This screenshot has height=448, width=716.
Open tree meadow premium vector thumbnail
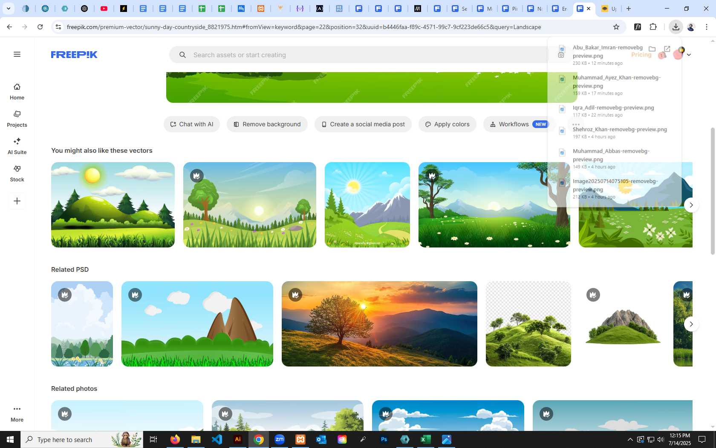(x=250, y=205)
